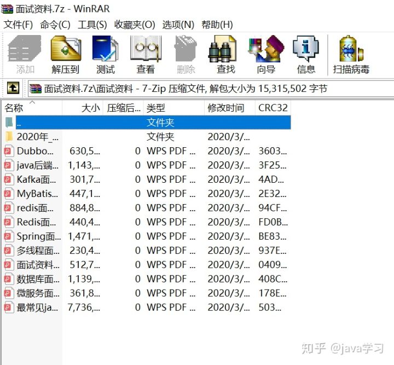Open the 工具(S) menu
394x365 pixels.
(92, 25)
